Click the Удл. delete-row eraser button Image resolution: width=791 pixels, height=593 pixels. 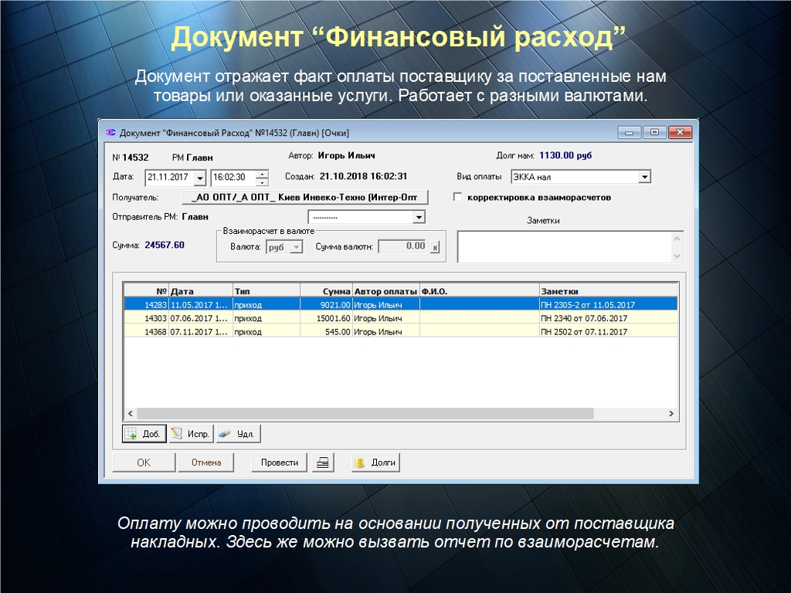pyautogui.click(x=238, y=434)
